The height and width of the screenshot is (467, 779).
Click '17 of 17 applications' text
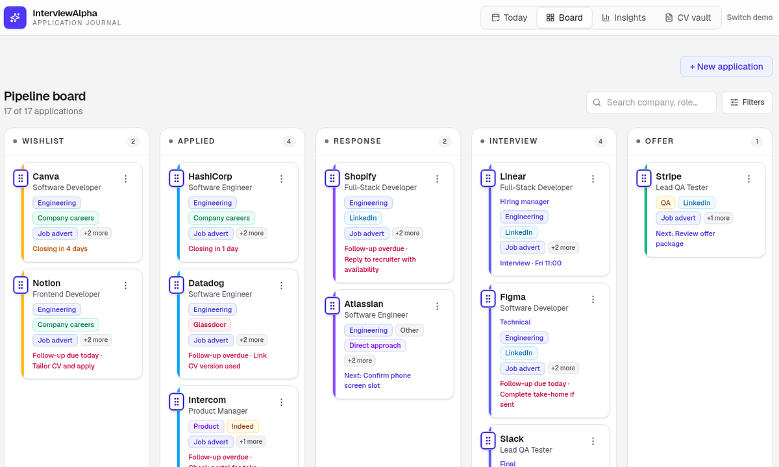point(43,111)
